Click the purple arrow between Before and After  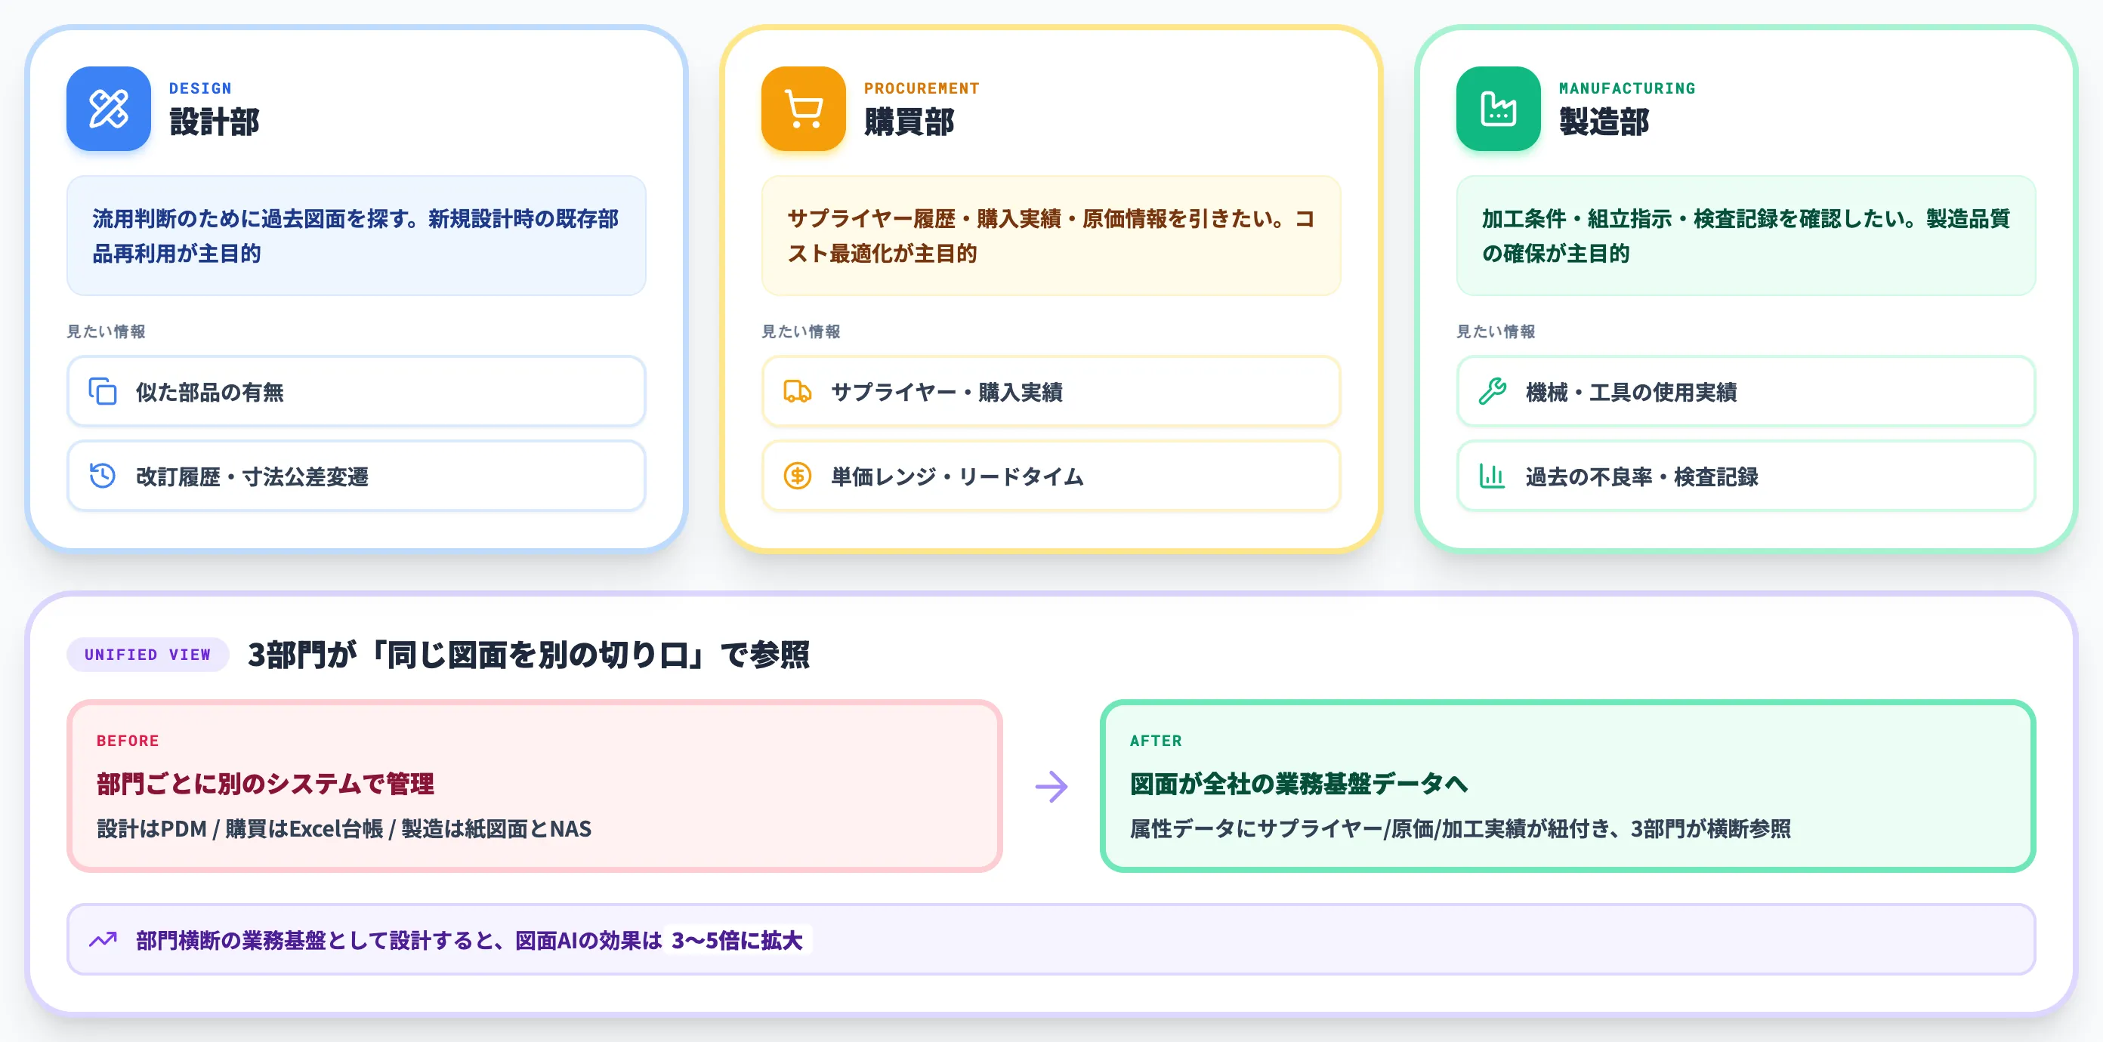pos(1051,787)
